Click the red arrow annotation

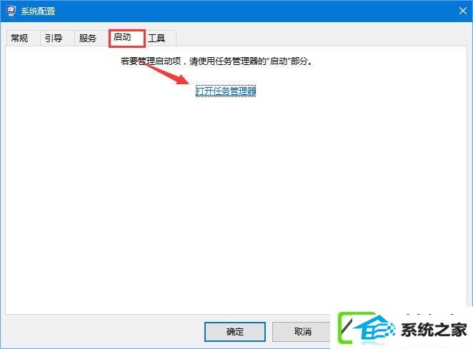point(164,73)
